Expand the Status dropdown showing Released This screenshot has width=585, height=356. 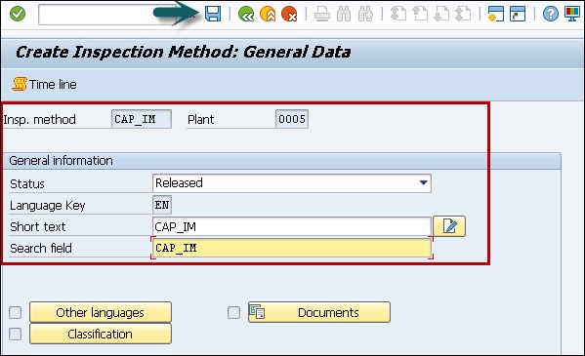[x=292, y=183]
